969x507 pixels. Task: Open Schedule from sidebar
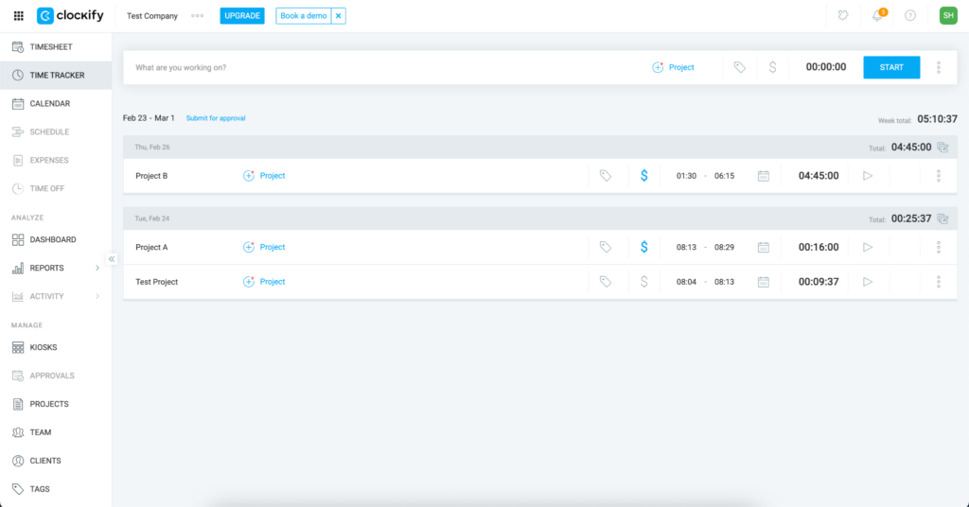pos(56,132)
